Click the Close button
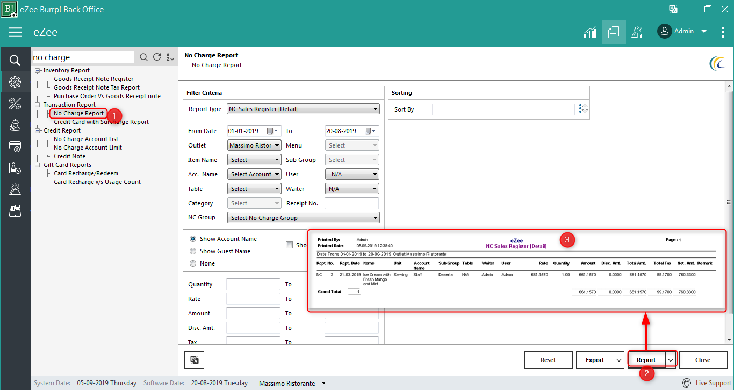The height and width of the screenshot is (390, 734). tap(703, 360)
